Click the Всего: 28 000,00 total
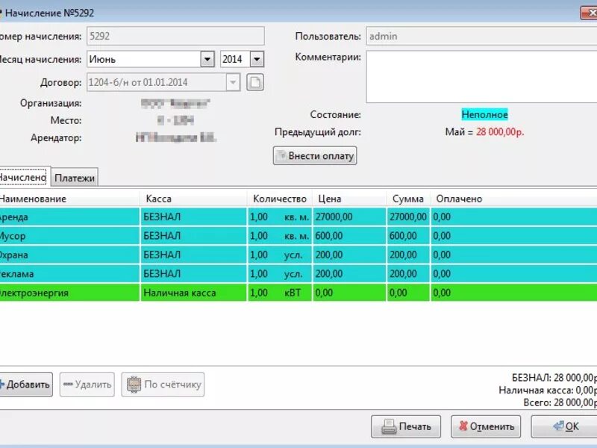This screenshot has width=597, height=448. pos(560,402)
